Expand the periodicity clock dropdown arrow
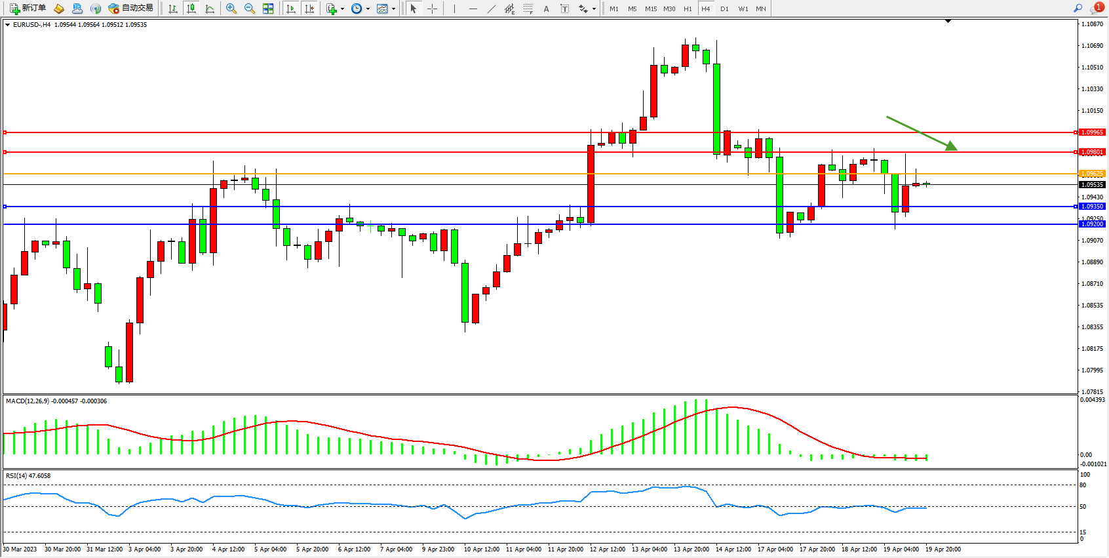The width and height of the screenshot is (1109, 558). pyautogui.click(x=368, y=9)
